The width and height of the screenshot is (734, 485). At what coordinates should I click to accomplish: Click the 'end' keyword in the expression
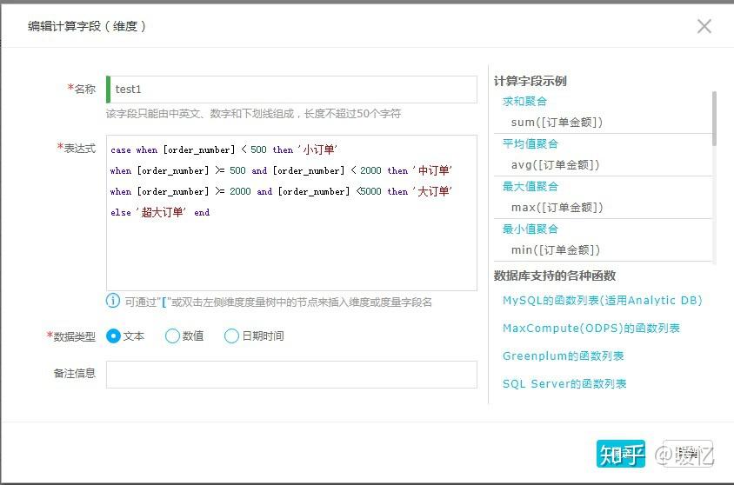click(202, 213)
